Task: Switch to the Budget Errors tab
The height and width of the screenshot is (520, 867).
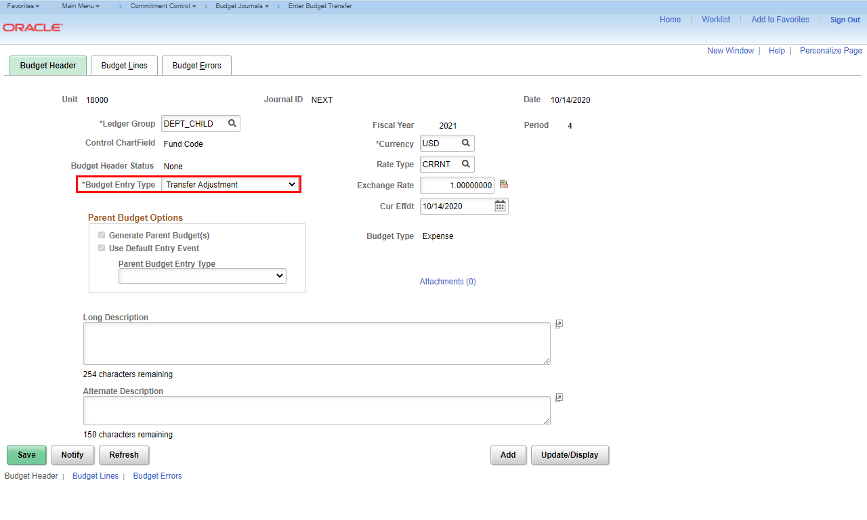Action: click(196, 66)
